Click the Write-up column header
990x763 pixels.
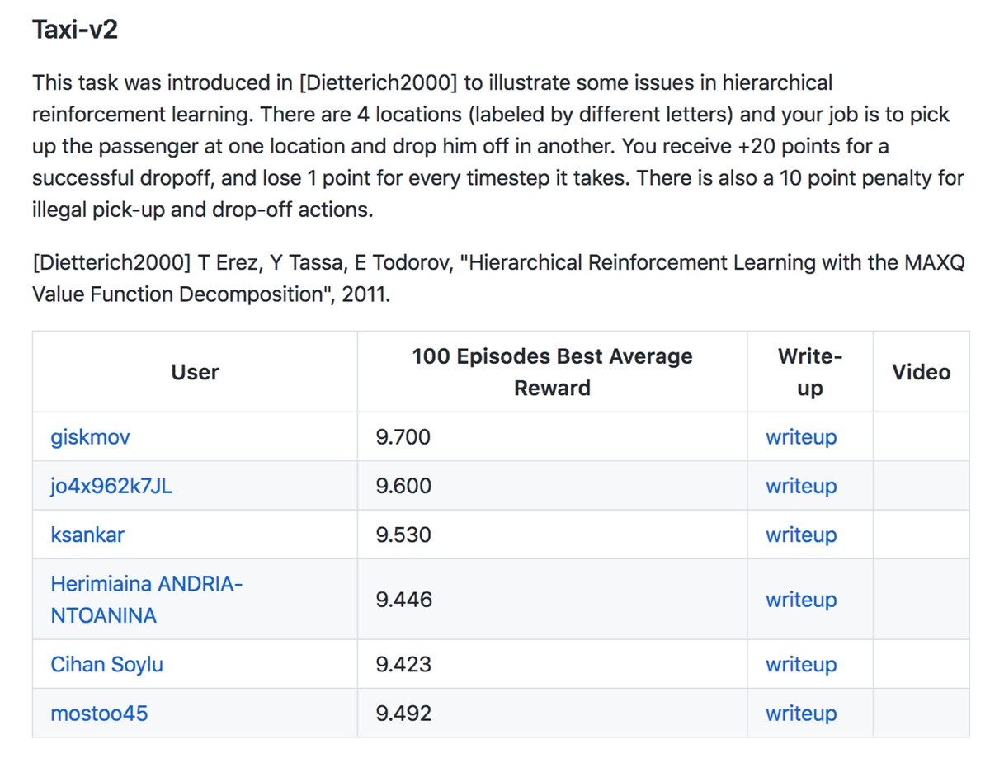[809, 372]
